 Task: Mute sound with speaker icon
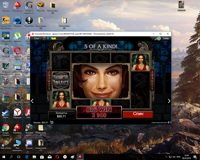click(169, 123)
